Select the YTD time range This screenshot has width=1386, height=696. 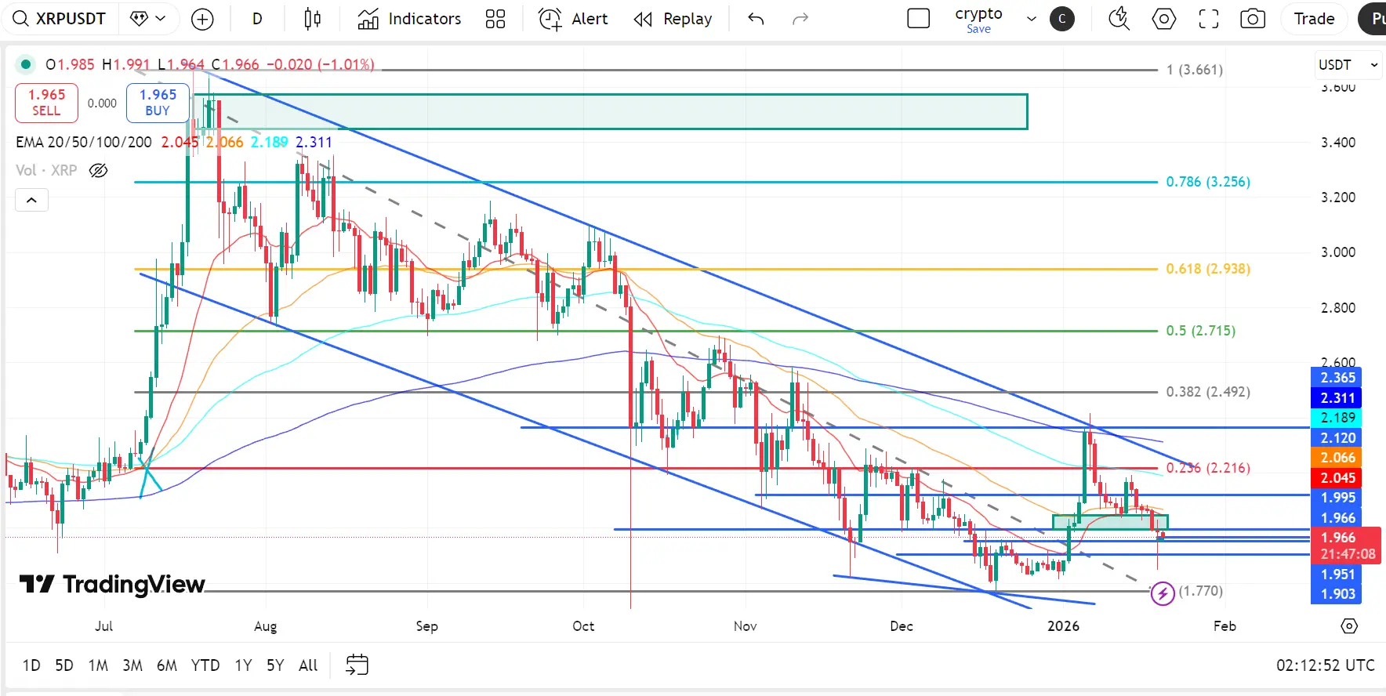tap(205, 665)
